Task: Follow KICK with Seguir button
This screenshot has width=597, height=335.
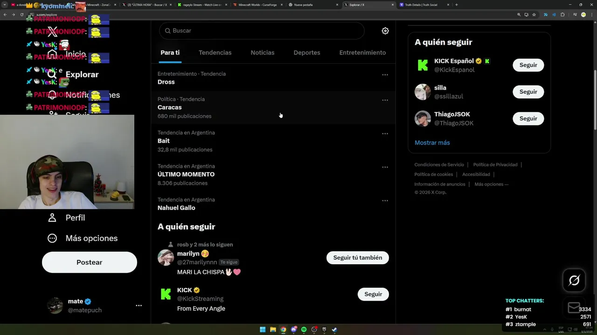Action: pyautogui.click(x=373, y=294)
